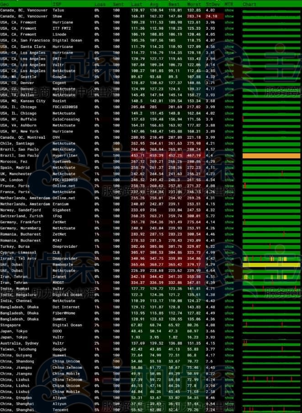Click orange chart bar for Sao Paulo HyperFilter
302x413 pixels.
point(271,156)
